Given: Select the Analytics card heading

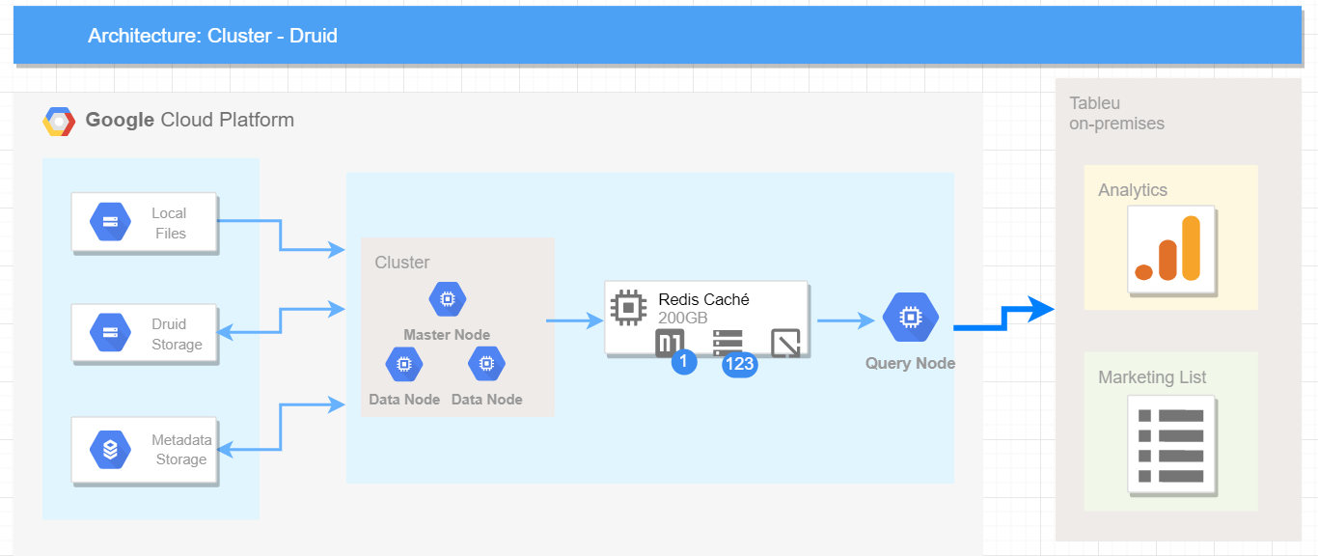Looking at the screenshot, I should pyautogui.click(x=1133, y=190).
